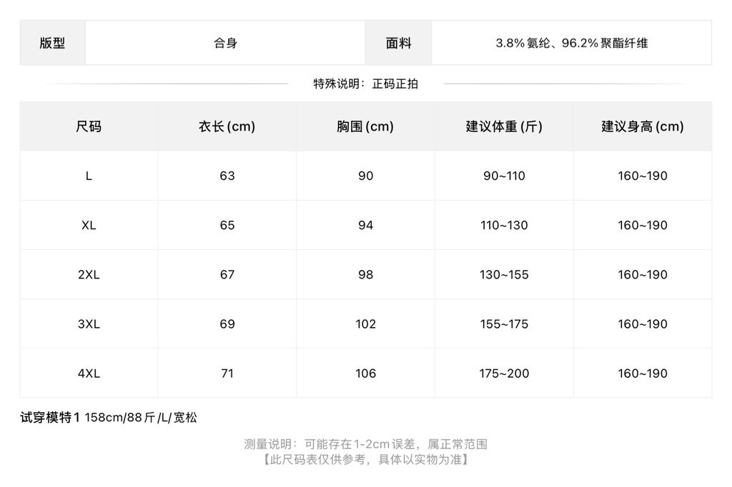Select the weight range 110~130
The height and width of the screenshot is (487, 732).
click(x=504, y=226)
